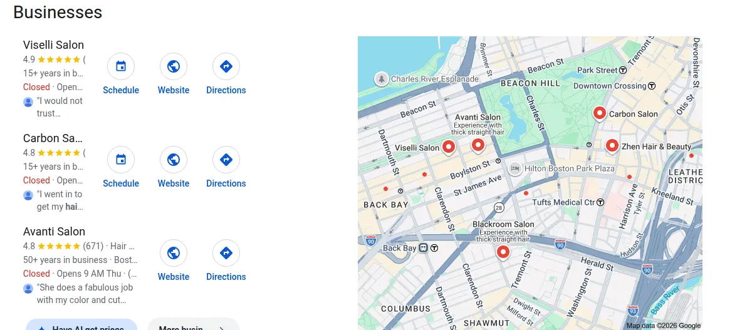752x330 pixels.
Task: Click the Avanti Salon label on the map
Action: pyautogui.click(x=478, y=117)
